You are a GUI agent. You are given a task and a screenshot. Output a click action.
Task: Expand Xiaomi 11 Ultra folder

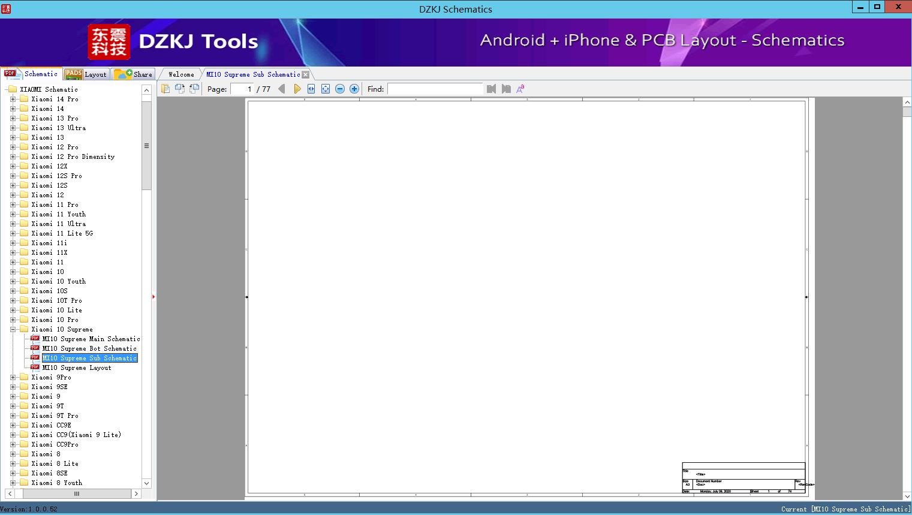pos(13,224)
